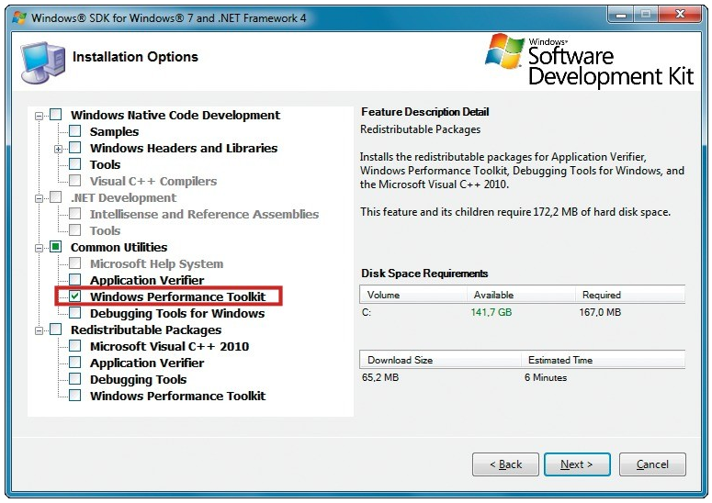Collapse the Windows Native Code Development node
Viewport: 712px width, 503px height.
point(40,116)
